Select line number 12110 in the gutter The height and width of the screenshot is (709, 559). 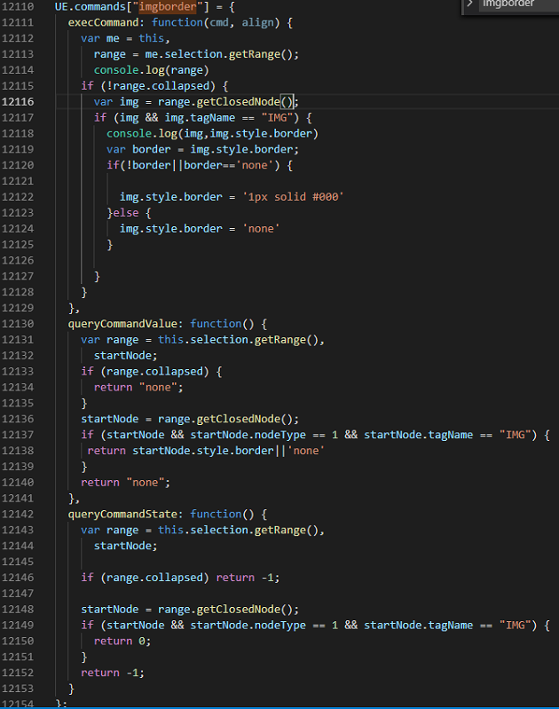[18, 7]
